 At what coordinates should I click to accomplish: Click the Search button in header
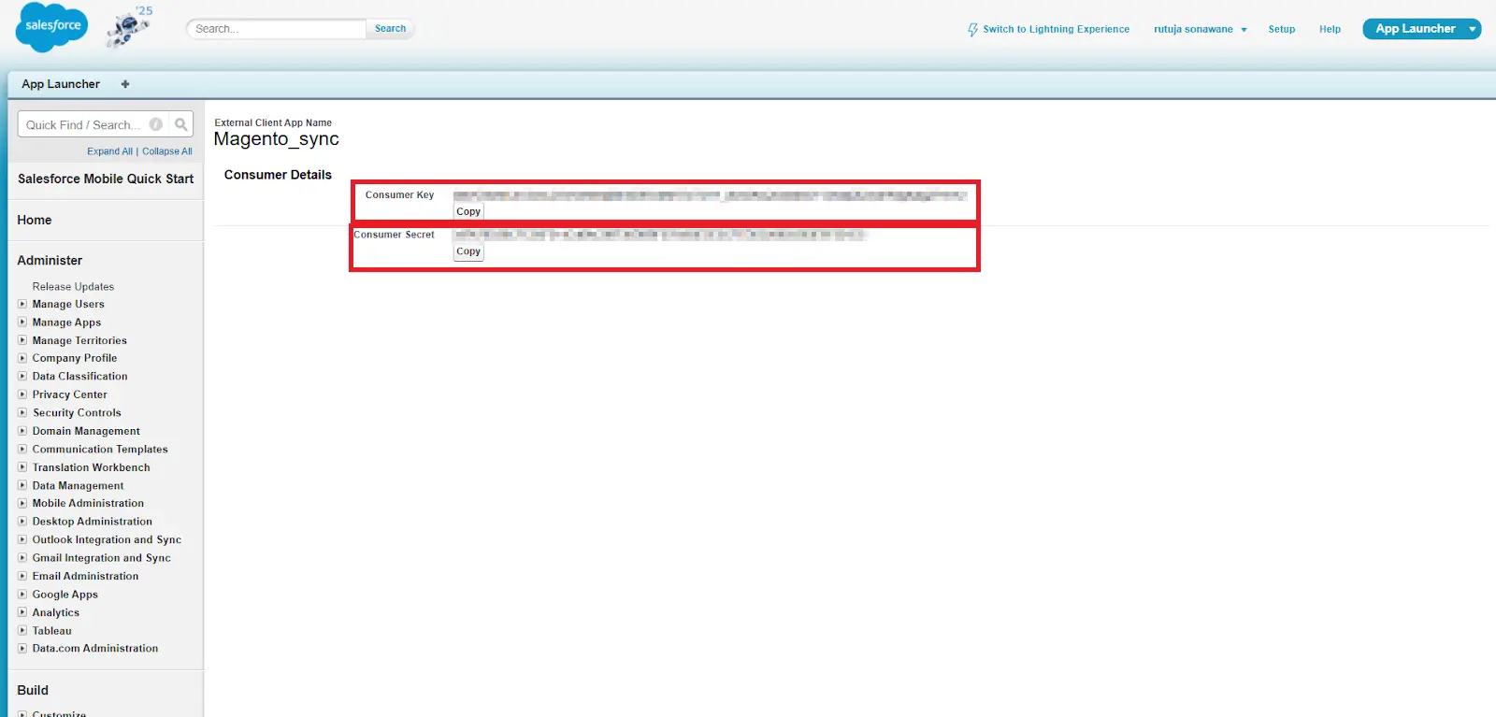pos(391,29)
